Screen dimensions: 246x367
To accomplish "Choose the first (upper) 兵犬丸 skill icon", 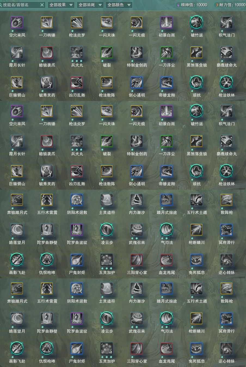I will click(x=77, y=52).
